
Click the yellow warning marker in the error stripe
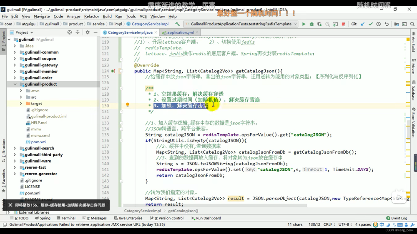pyautogui.click(x=408, y=39)
